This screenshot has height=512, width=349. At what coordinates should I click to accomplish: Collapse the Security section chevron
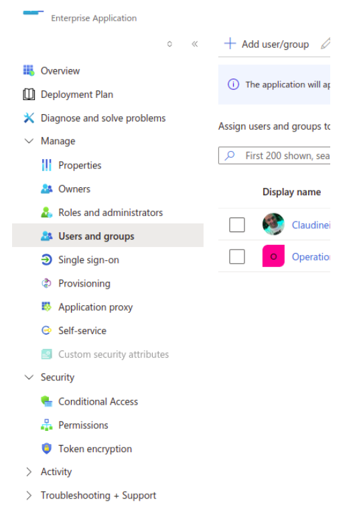click(29, 377)
